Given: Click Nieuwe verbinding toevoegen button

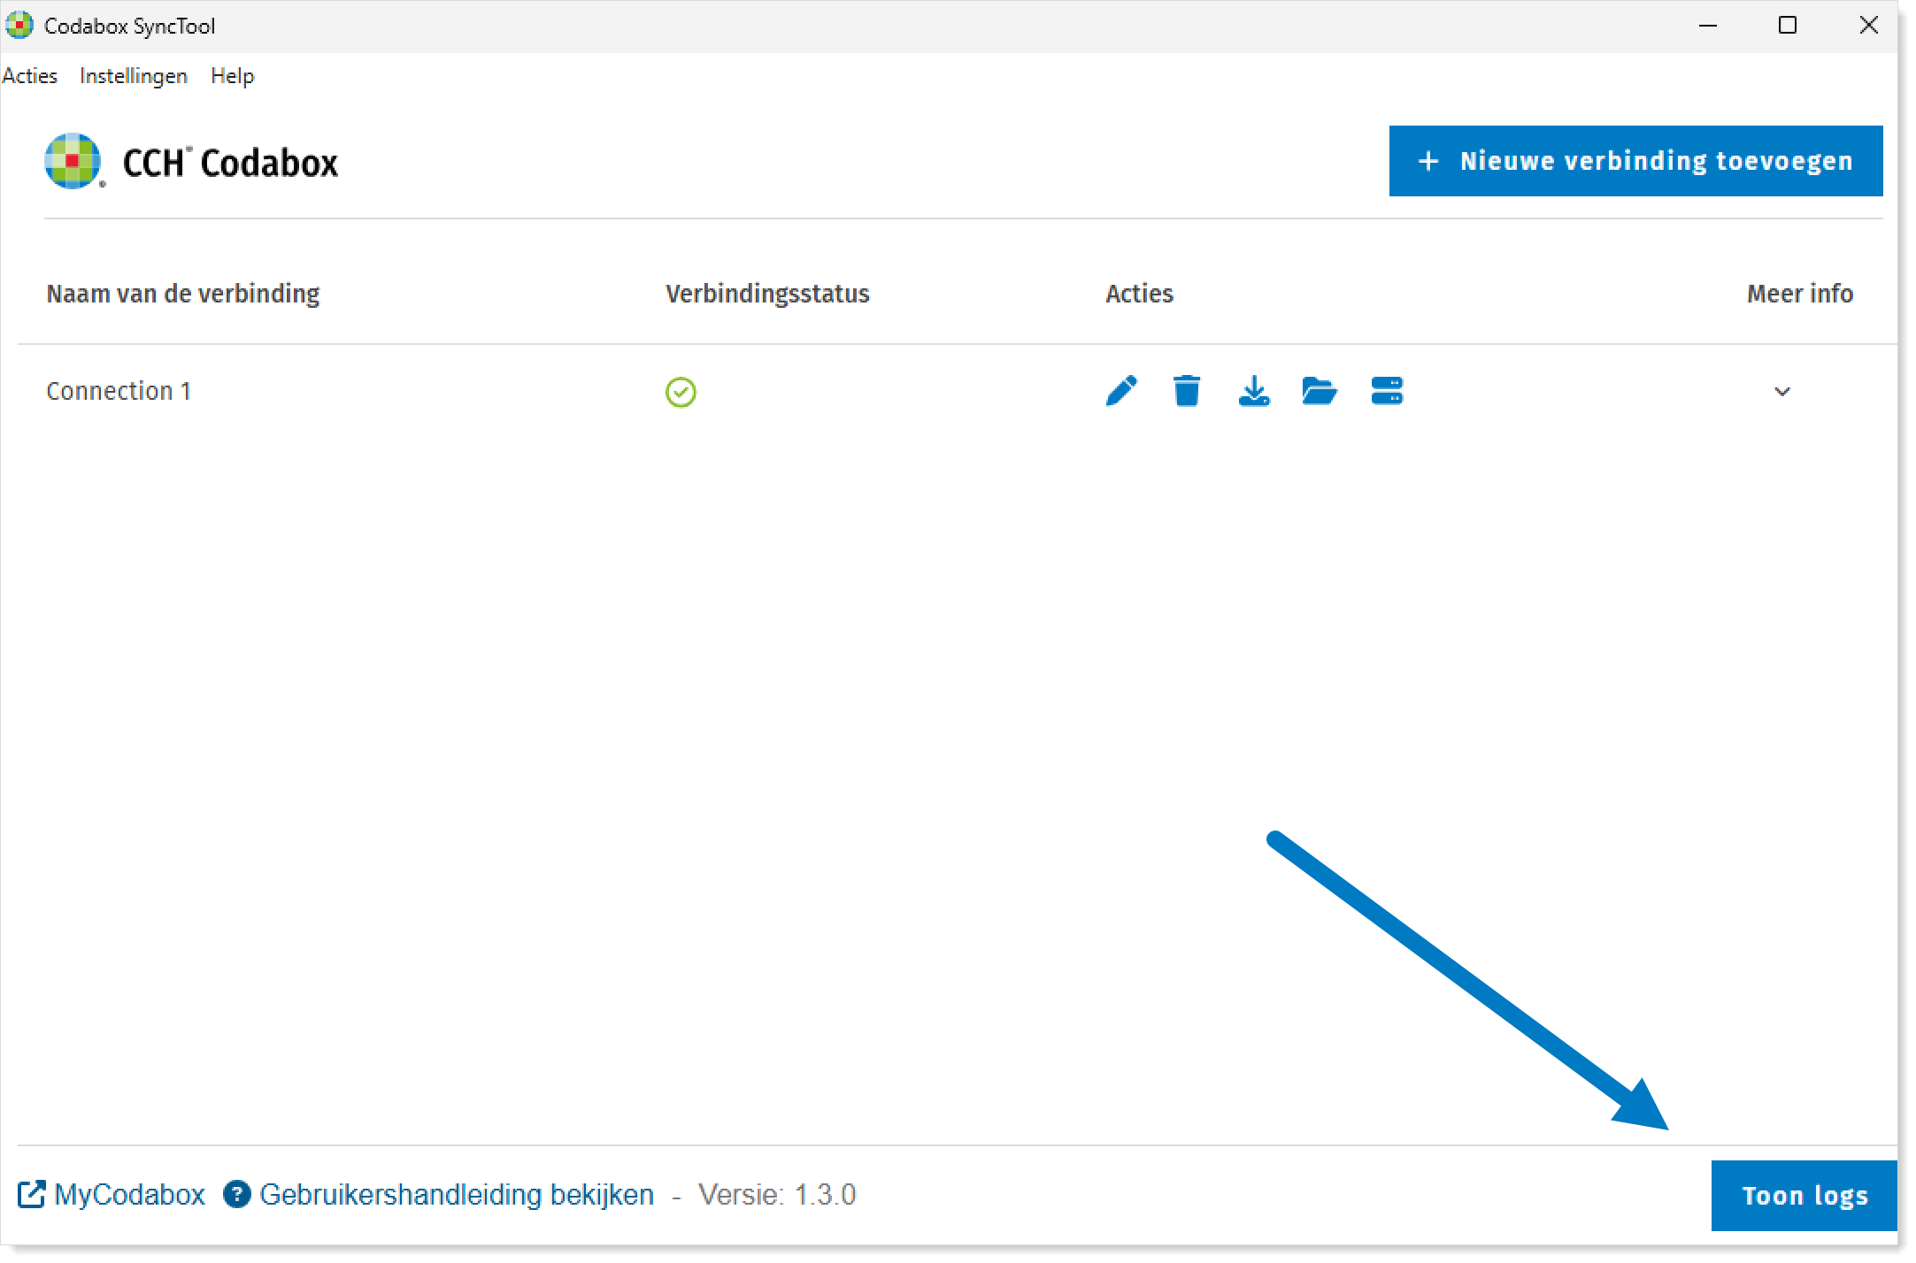Looking at the screenshot, I should click(1635, 161).
